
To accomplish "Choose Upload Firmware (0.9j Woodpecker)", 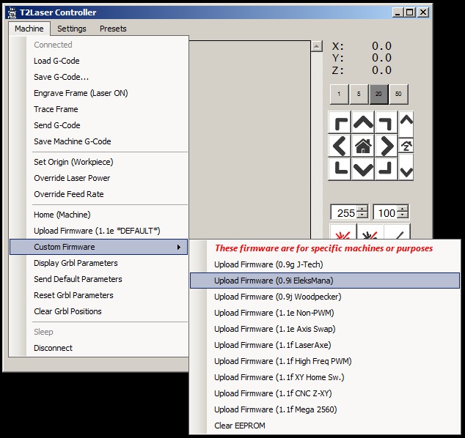I will pyautogui.click(x=325, y=297).
